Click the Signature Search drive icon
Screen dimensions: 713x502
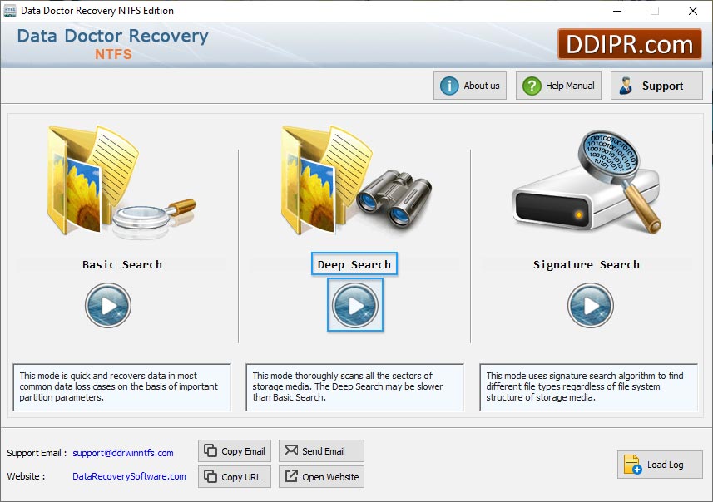click(x=587, y=182)
